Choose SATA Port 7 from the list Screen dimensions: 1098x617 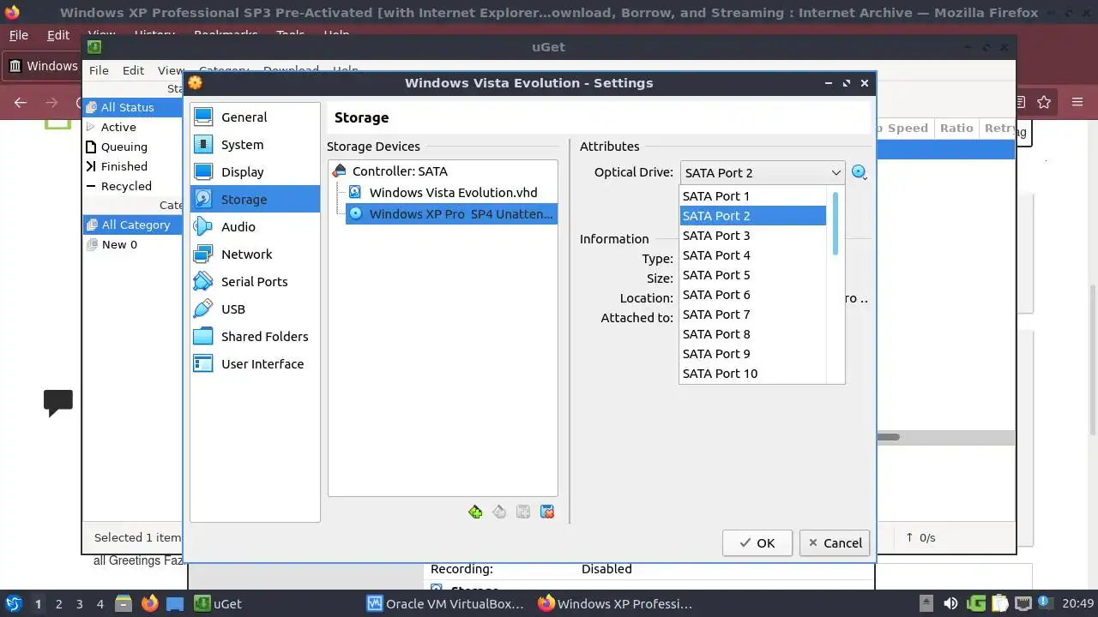[752, 314]
